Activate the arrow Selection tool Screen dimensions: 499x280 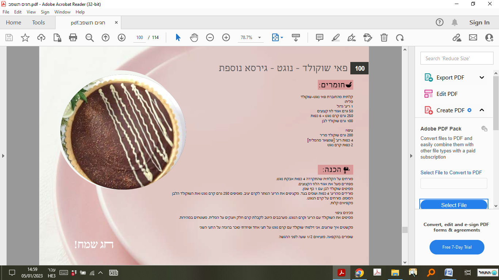pos(178,38)
